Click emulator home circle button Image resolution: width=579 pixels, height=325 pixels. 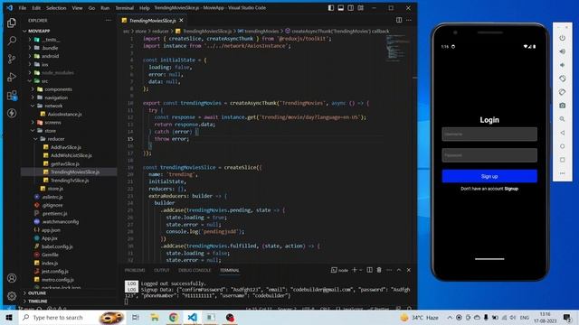pos(562,146)
